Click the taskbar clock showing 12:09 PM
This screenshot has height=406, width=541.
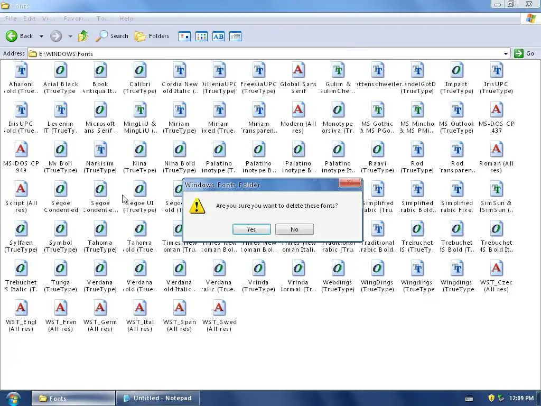[521, 398]
